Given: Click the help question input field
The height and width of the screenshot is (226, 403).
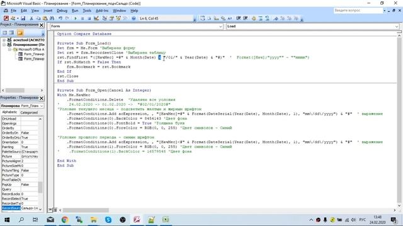Looking at the screenshot, I should click(358, 11).
